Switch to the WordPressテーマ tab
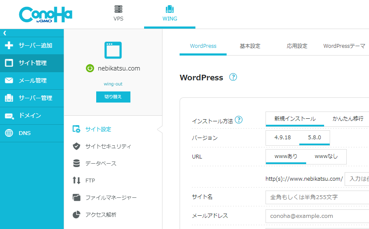The image size is (369, 229). pyautogui.click(x=344, y=46)
